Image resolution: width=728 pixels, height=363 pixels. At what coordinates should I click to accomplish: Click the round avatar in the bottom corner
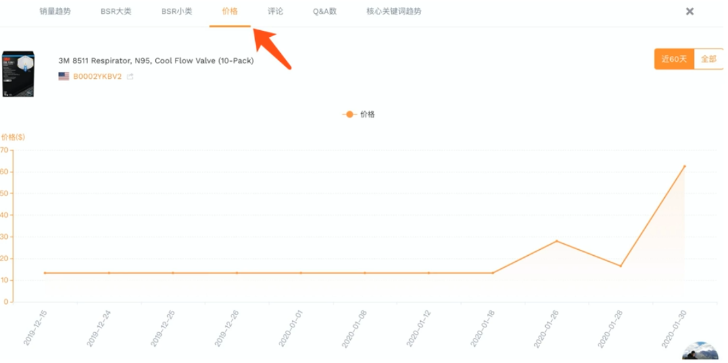pos(699,352)
